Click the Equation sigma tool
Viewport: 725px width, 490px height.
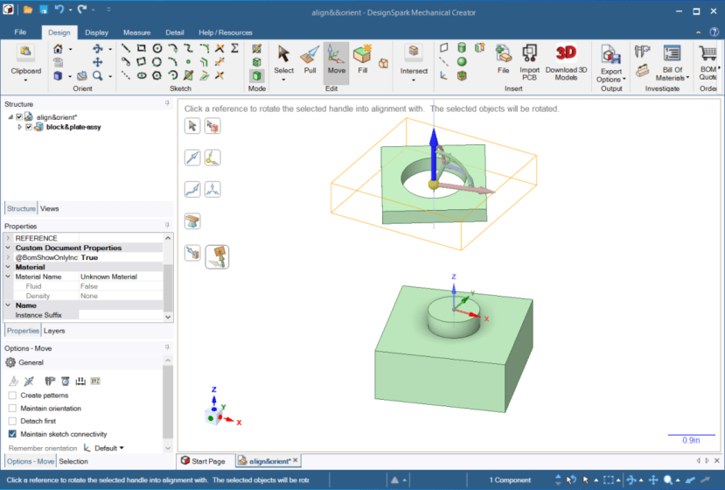click(235, 48)
